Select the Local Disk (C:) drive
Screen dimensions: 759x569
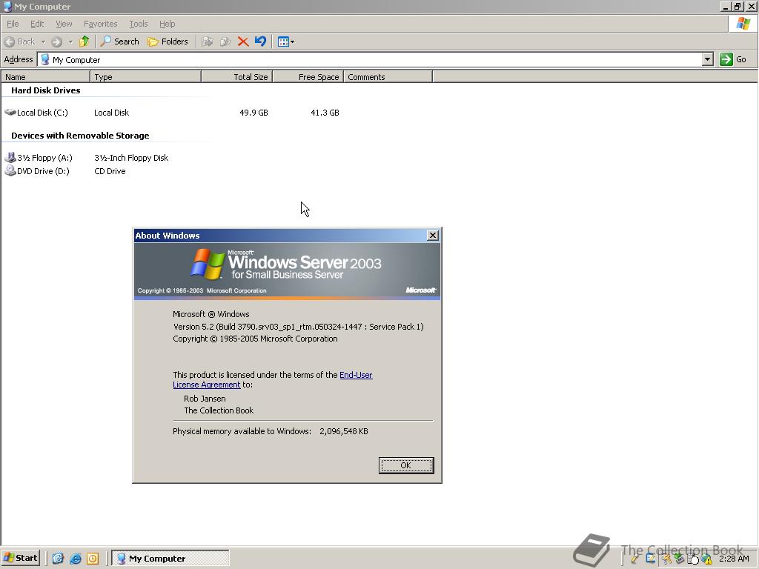36,113
